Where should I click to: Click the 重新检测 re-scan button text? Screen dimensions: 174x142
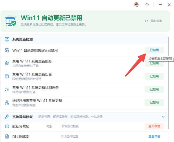coord(156,21)
